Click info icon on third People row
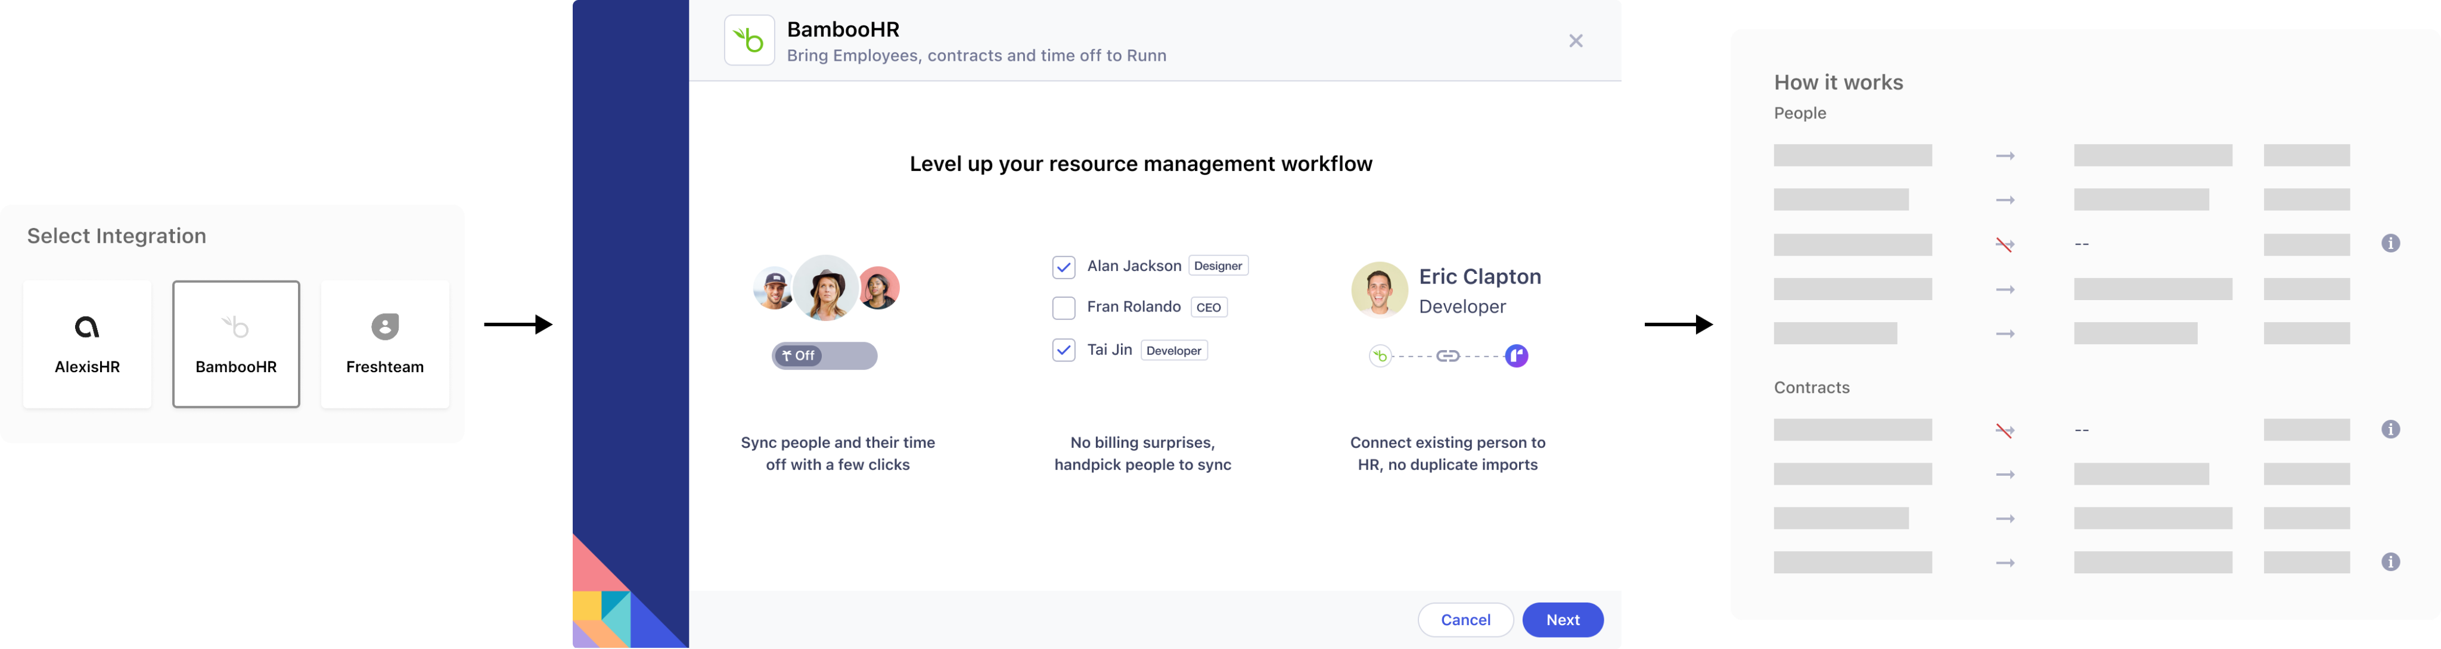2441x649 pixels. point(2391,243)
